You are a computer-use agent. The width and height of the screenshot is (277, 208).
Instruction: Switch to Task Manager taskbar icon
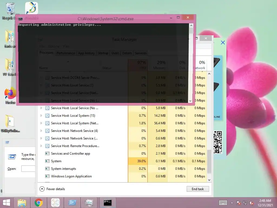click(x=89, y=203)
